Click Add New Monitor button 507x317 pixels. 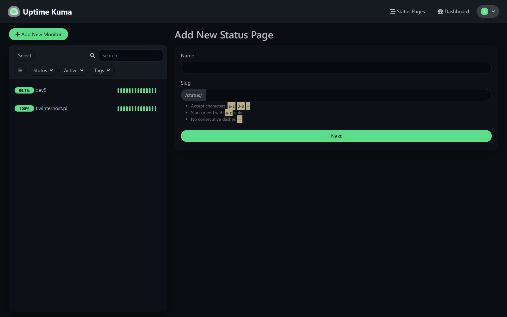point(38,34)
